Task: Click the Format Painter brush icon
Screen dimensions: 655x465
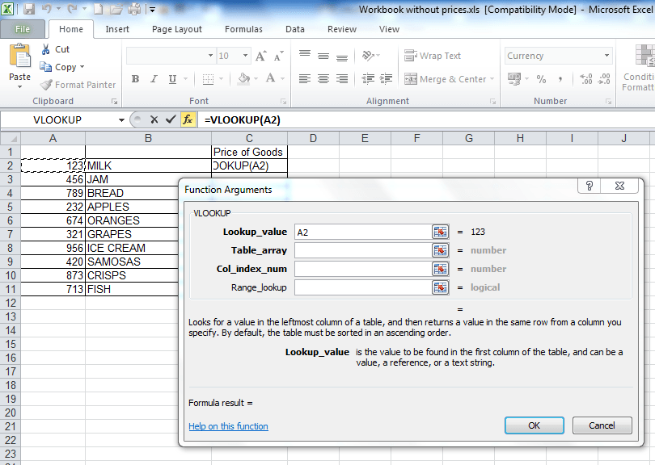Action: tap(45, 85)
